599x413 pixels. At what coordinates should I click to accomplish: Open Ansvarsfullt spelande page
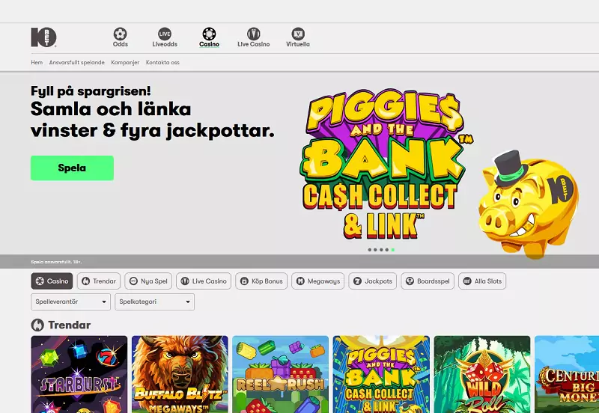pos(77,62)
